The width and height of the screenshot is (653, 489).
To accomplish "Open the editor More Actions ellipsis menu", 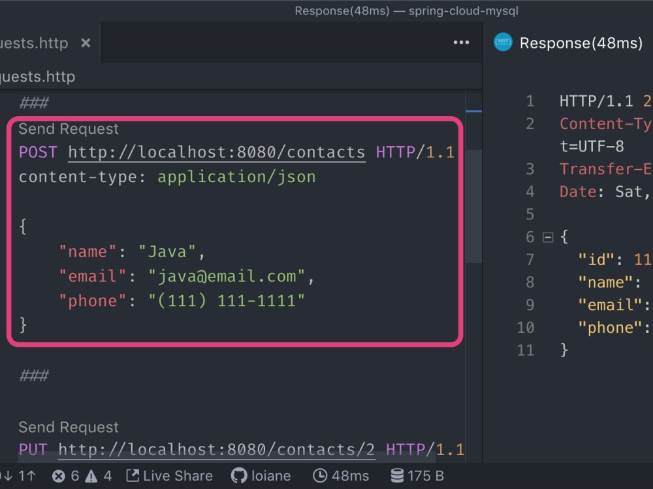I will (x=461, y=42).
